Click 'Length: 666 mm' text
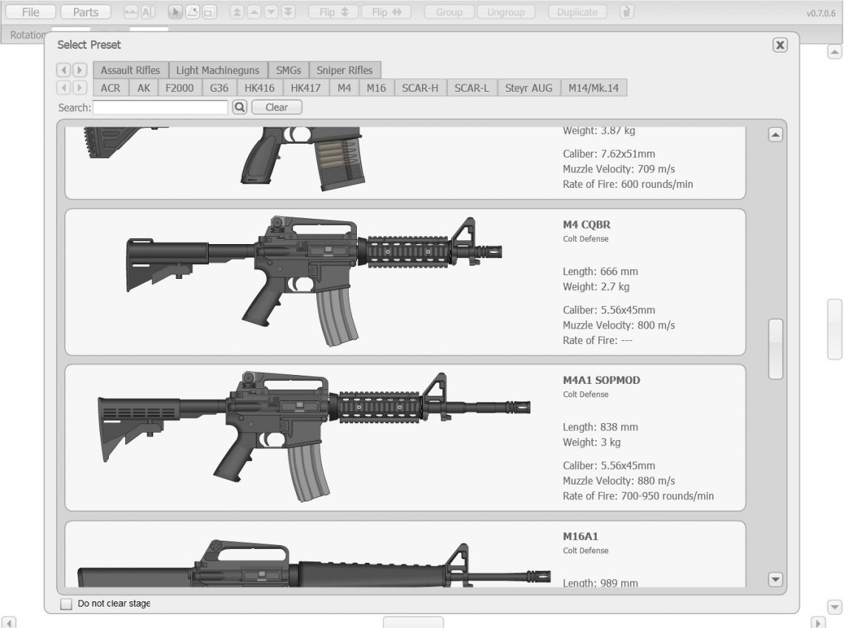Screen dimensions: 844x628 600,271
